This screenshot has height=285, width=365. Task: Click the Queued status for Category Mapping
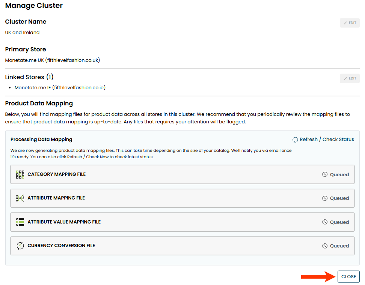[x=339, y=175]
